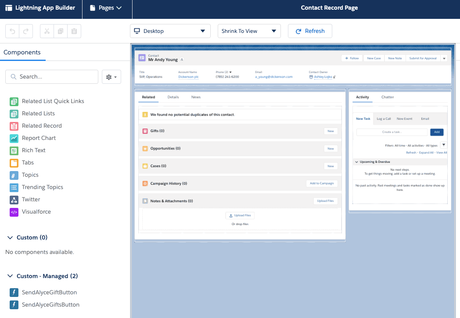Click the New Case button
This screenshot has height=318, width=460.
[374, 58]
